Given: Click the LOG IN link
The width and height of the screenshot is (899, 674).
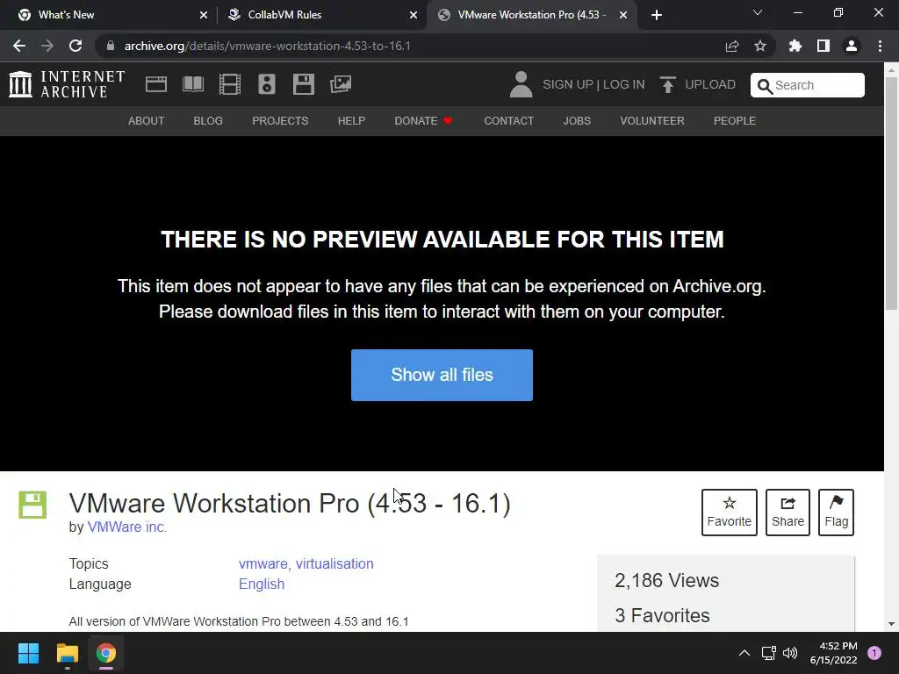Looking at the screenshot, I should coord(624,85).
